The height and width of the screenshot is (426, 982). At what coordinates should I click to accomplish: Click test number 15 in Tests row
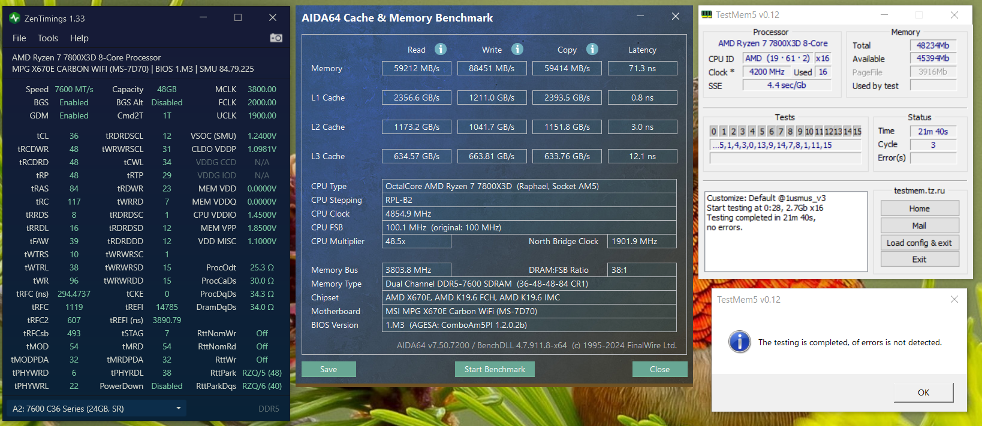[x=857, y=131]
